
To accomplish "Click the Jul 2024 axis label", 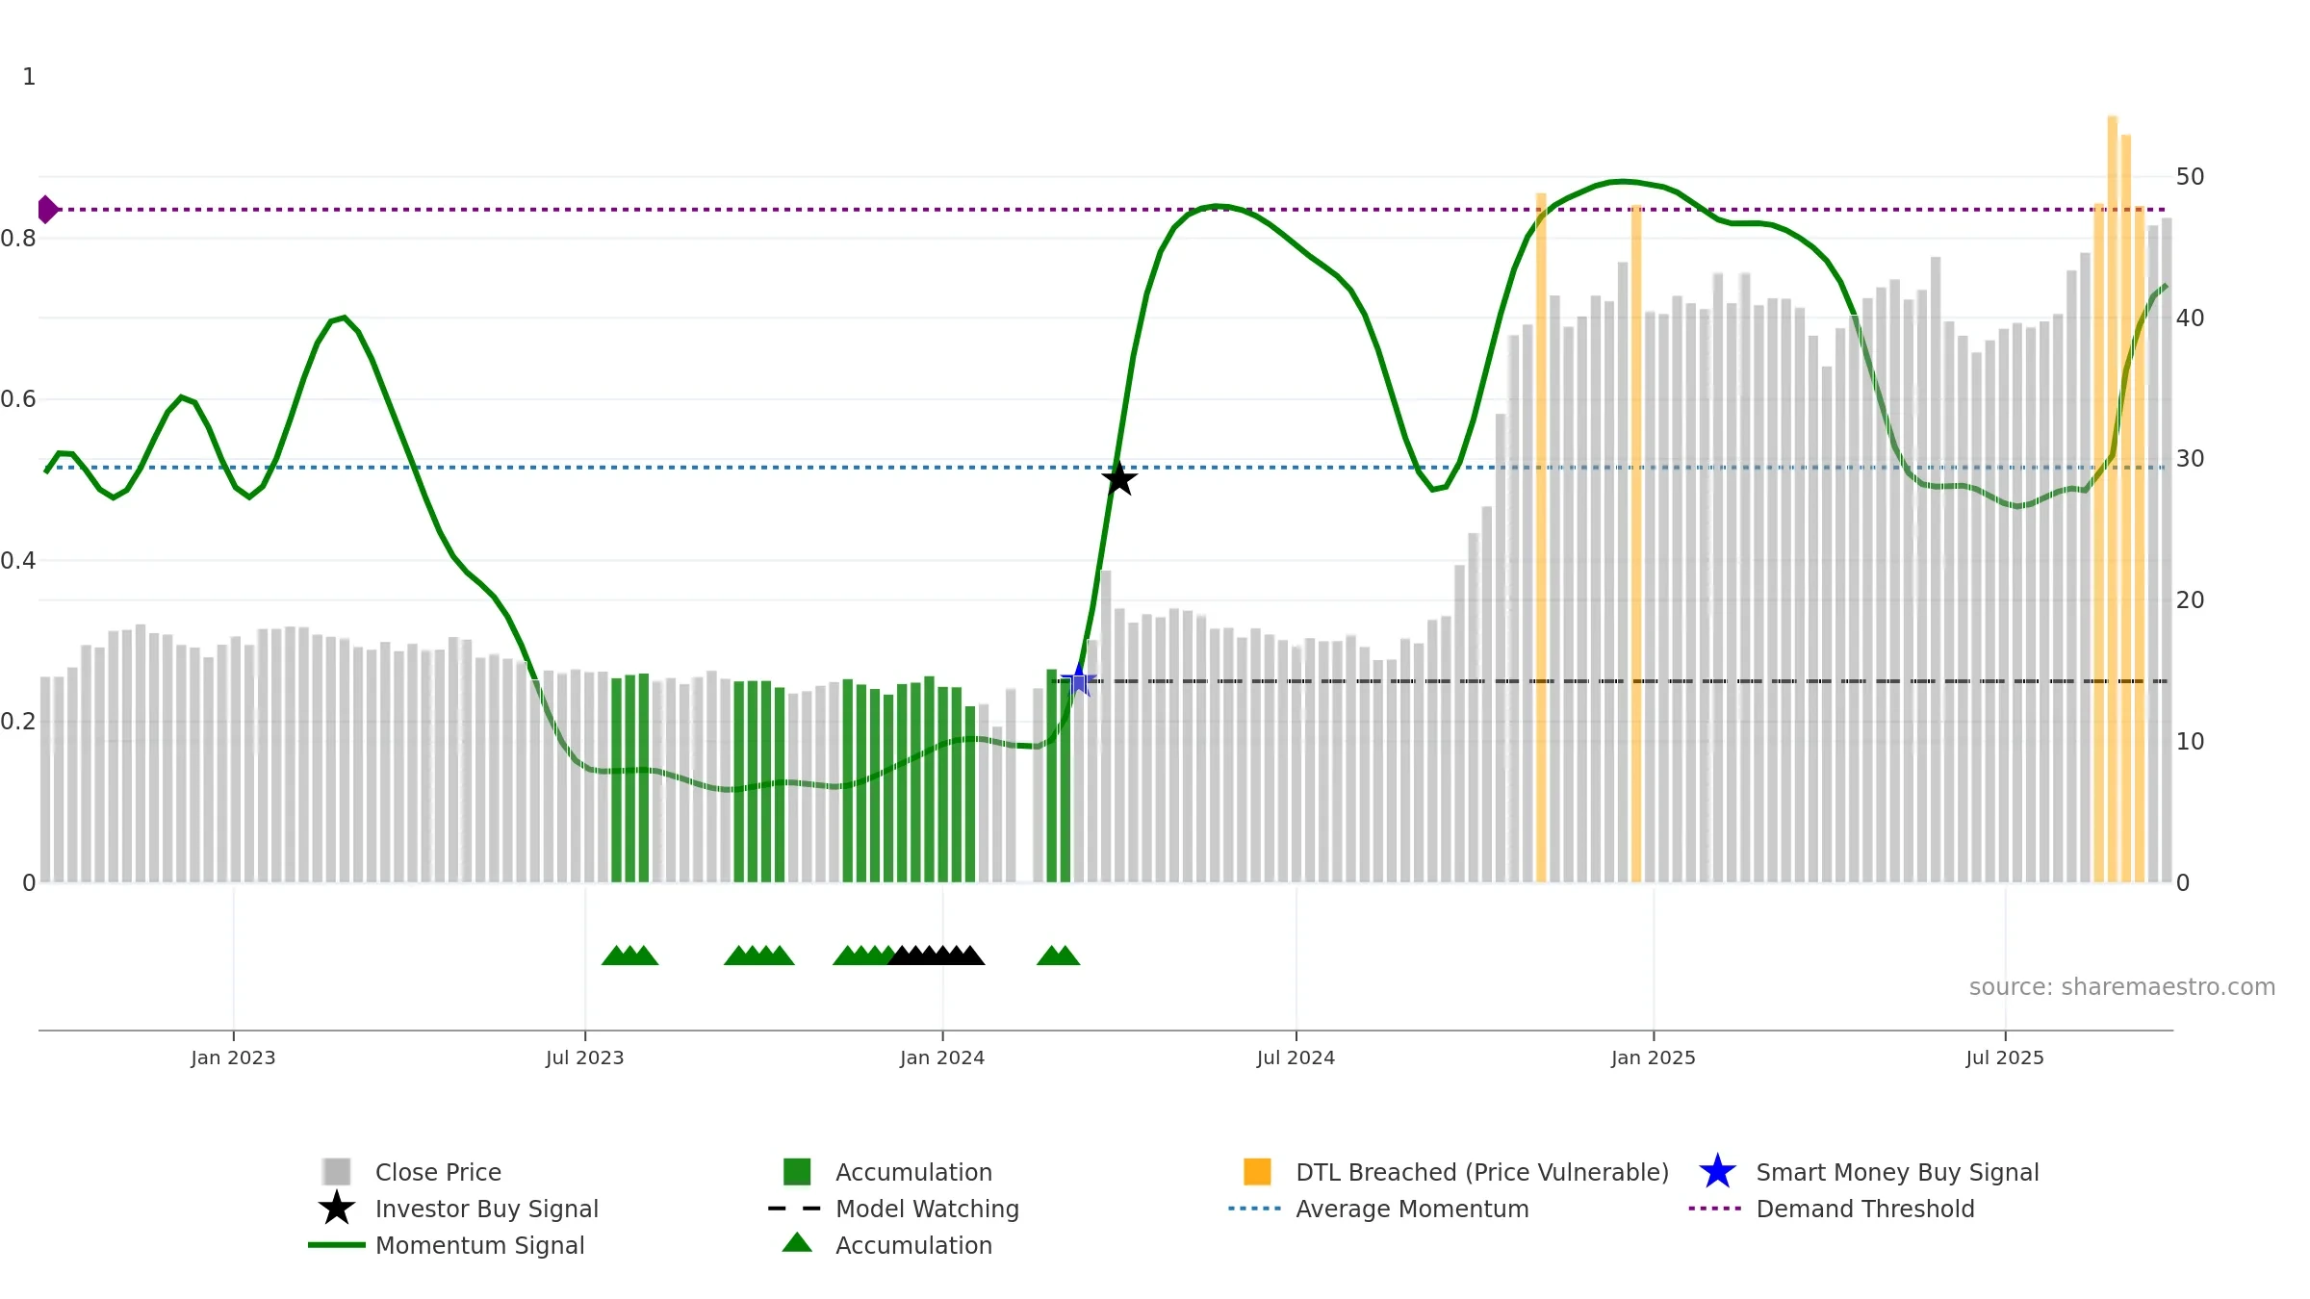I will tap(1296, 1058).
